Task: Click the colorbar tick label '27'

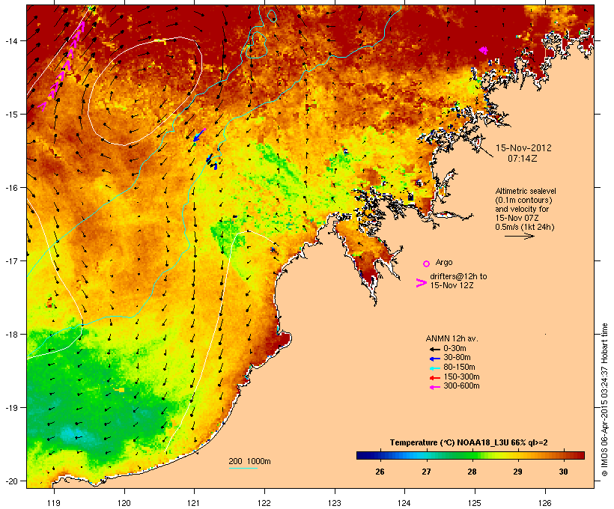Action: point(426,472)
